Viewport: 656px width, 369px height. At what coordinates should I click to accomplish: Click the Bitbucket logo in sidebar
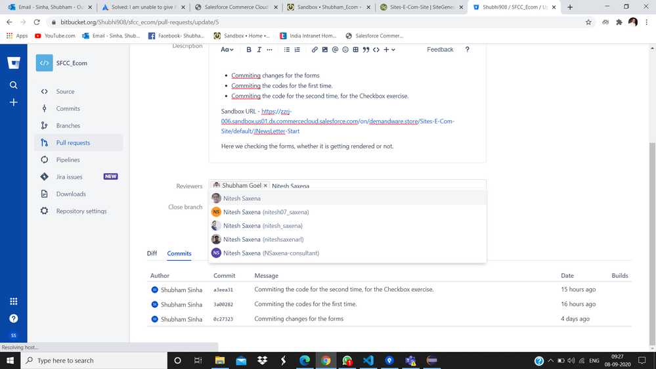tap(13, 63)
